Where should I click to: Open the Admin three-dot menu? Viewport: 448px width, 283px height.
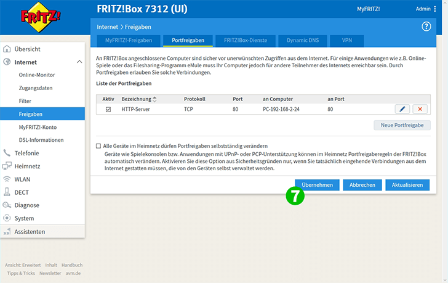click(x=435, y=9)
